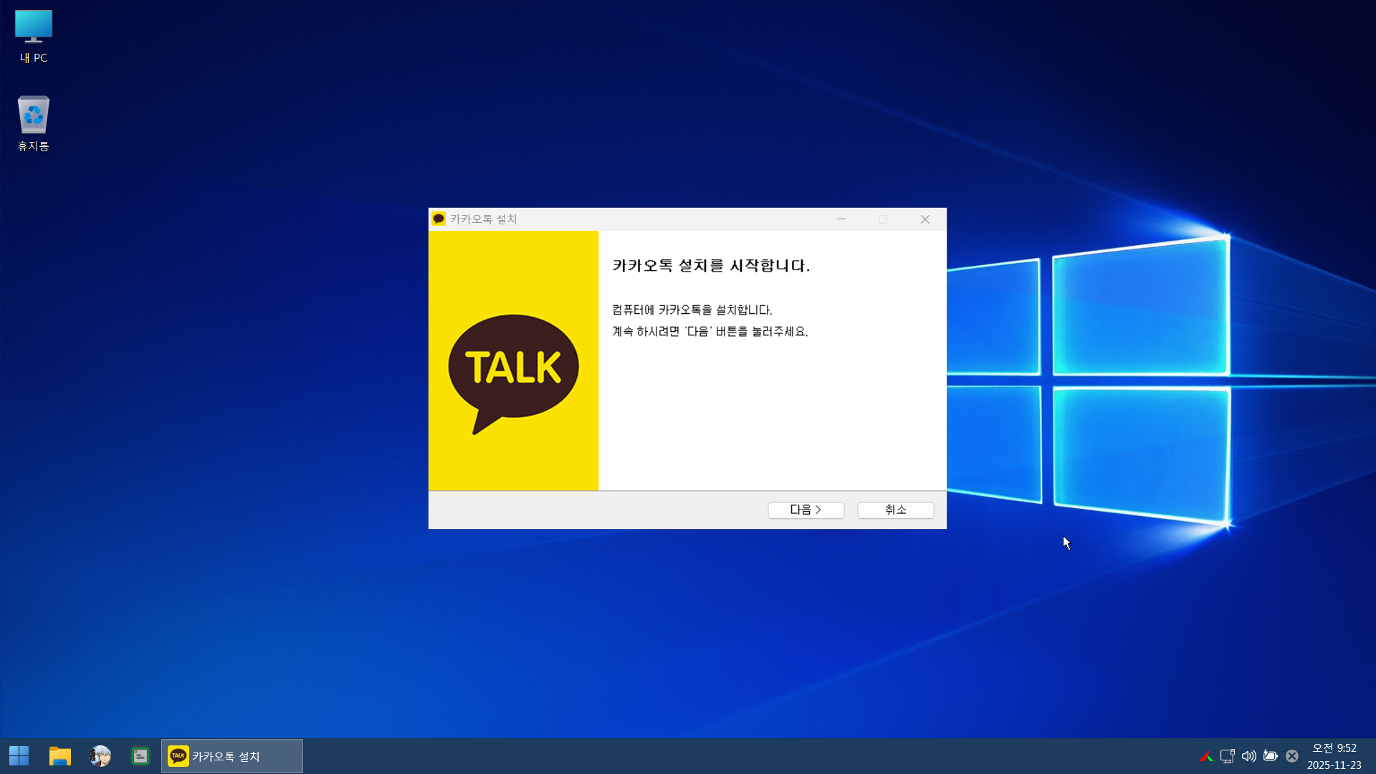This screenshot has height=774, width=1376.
Task: Open the volume speaker tray icon
Action: pos(1248,756)
